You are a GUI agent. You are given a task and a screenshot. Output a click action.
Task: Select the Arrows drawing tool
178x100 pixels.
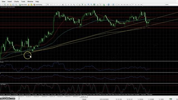74,5
